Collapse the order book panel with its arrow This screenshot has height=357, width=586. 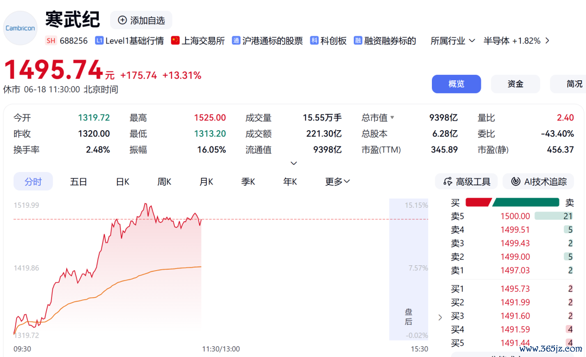tap(440, 317)
